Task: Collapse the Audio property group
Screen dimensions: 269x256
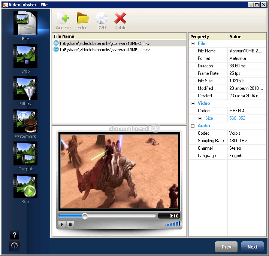Action: coord(193,126)
